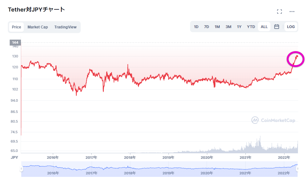Click the 80.5 price axis label
The width and height of the screenshot is (307, 180).
[x=14, y=122]
